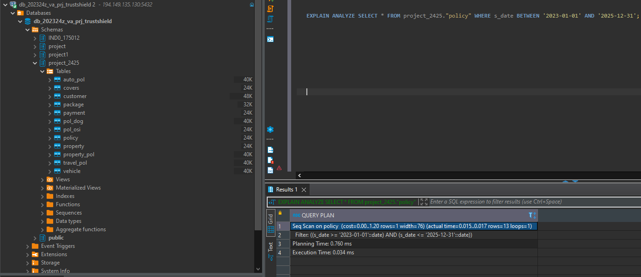Select the customer table in tree

75,96
